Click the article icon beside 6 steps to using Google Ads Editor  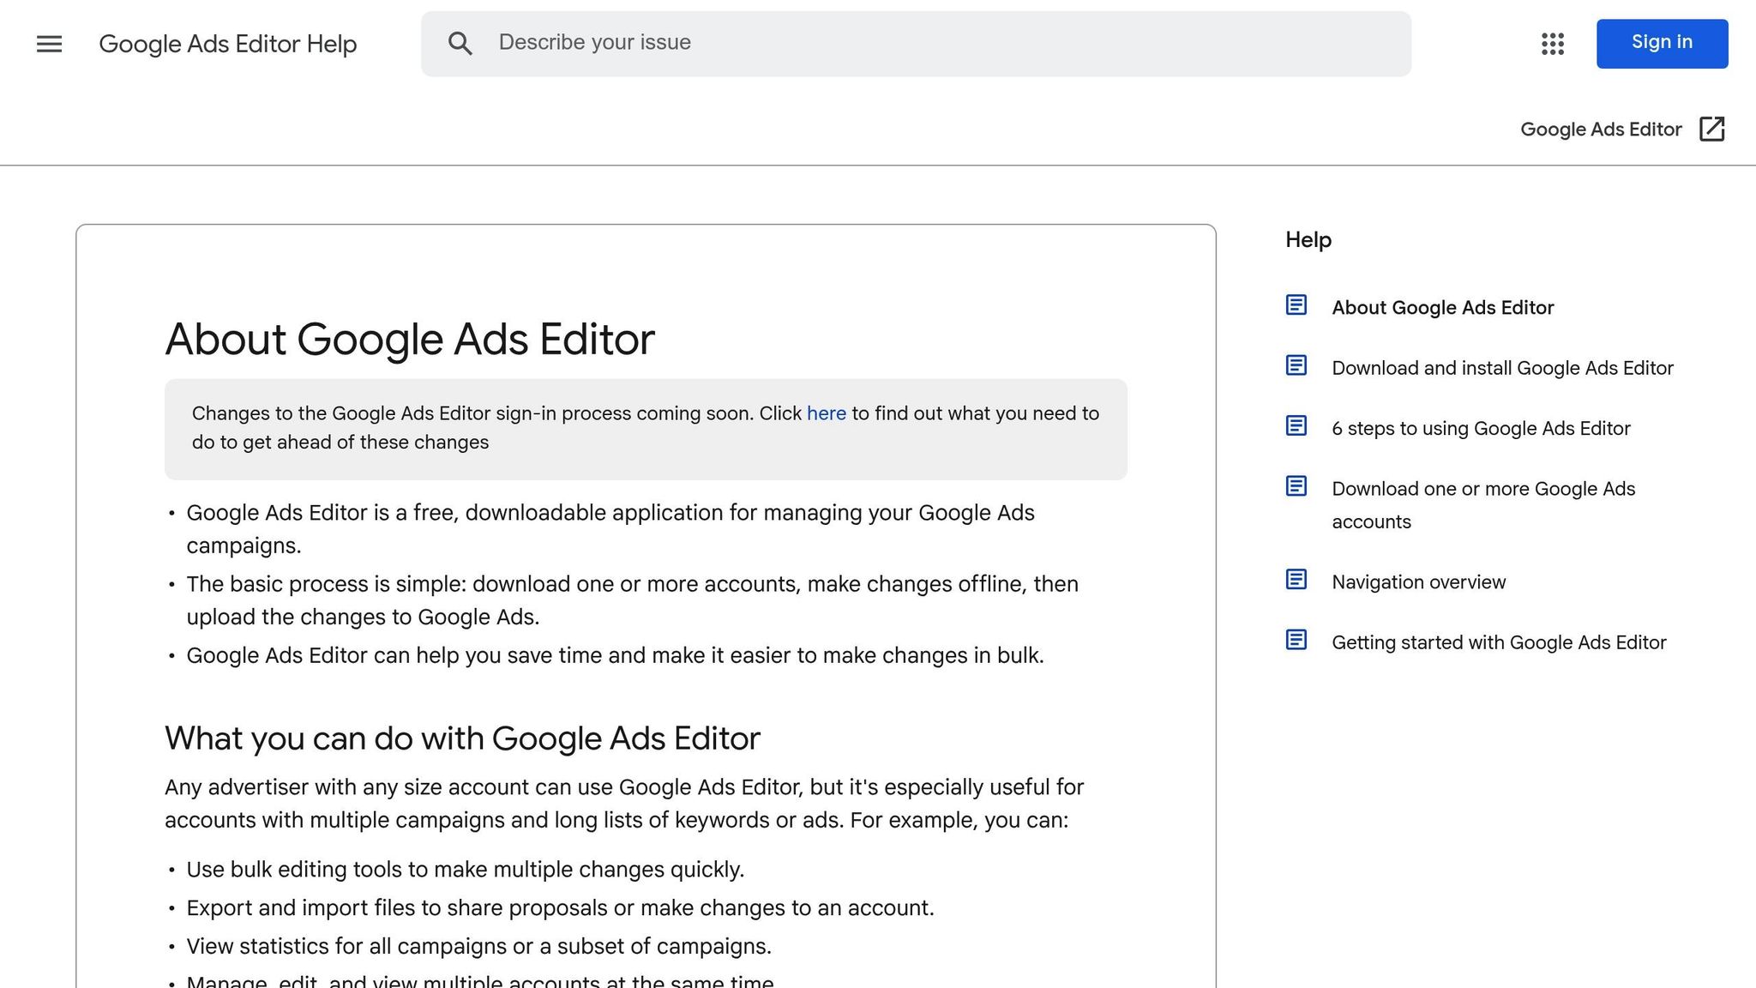point(1296,425)
